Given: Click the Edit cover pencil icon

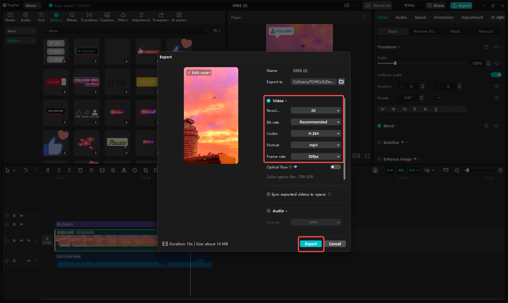Looking at the screenshot, I should click(x=189, y=73).
